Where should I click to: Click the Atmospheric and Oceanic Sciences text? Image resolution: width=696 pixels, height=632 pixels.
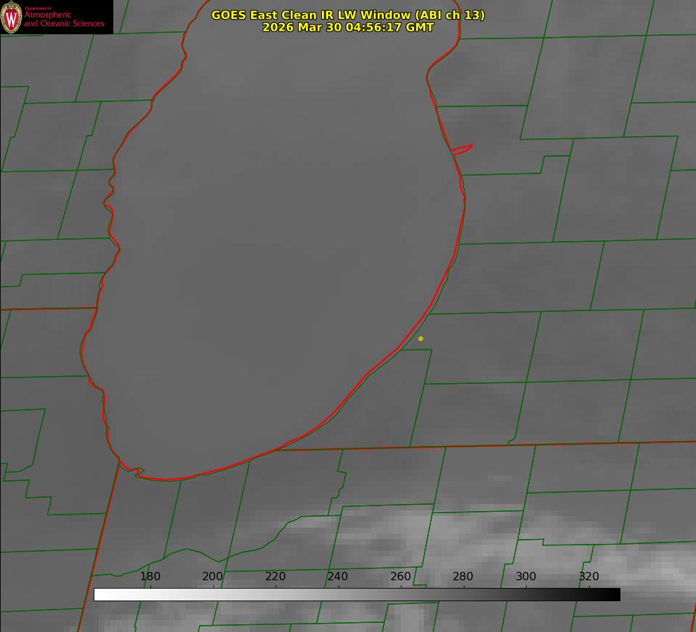coord(64,19)
